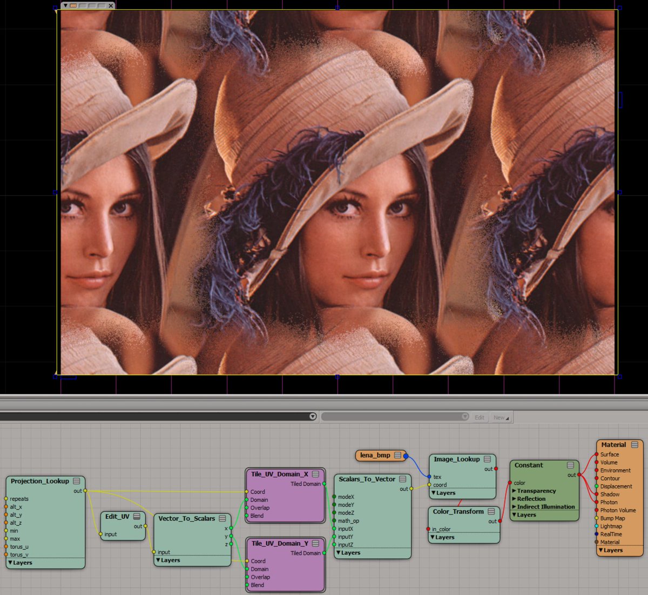
Task: Click the y output port on Vector_To_Scalars
Action: 231,536
